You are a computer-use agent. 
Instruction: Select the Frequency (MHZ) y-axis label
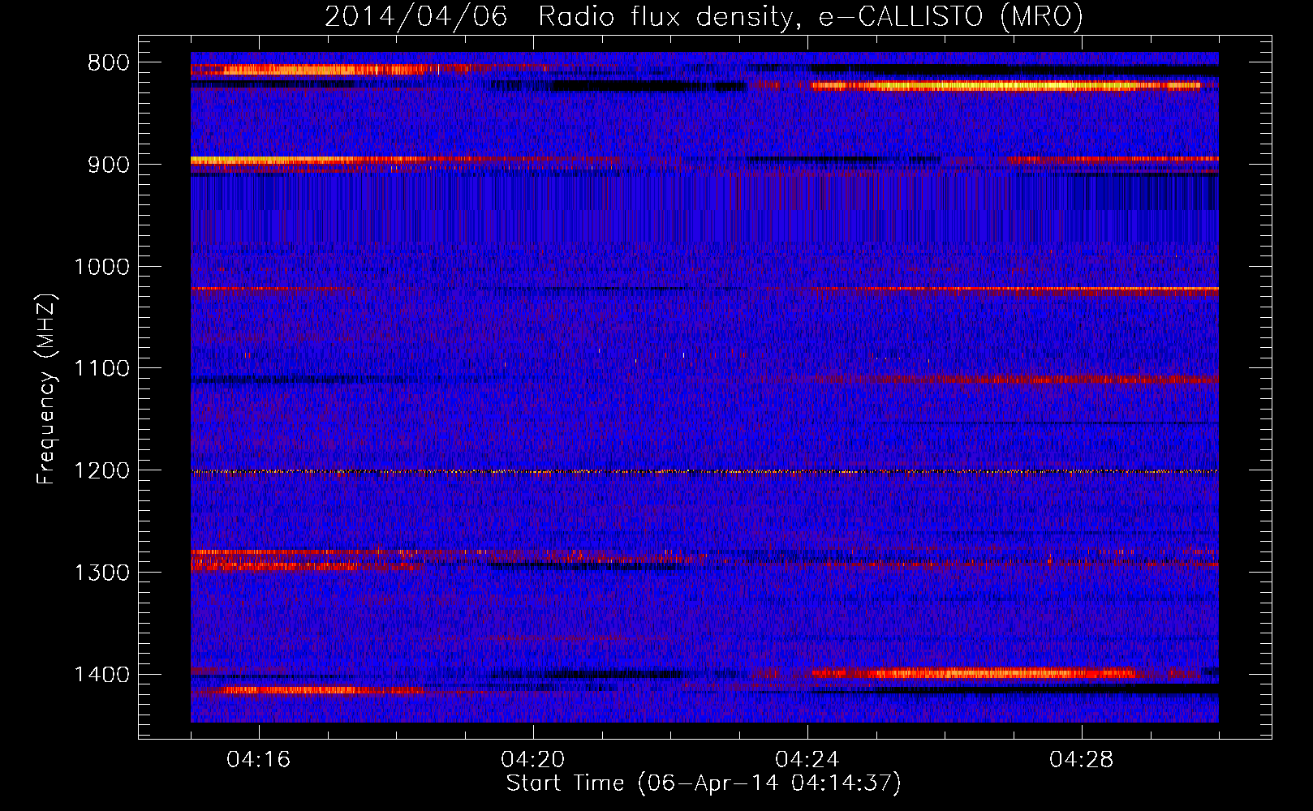[x=45, y=389]
